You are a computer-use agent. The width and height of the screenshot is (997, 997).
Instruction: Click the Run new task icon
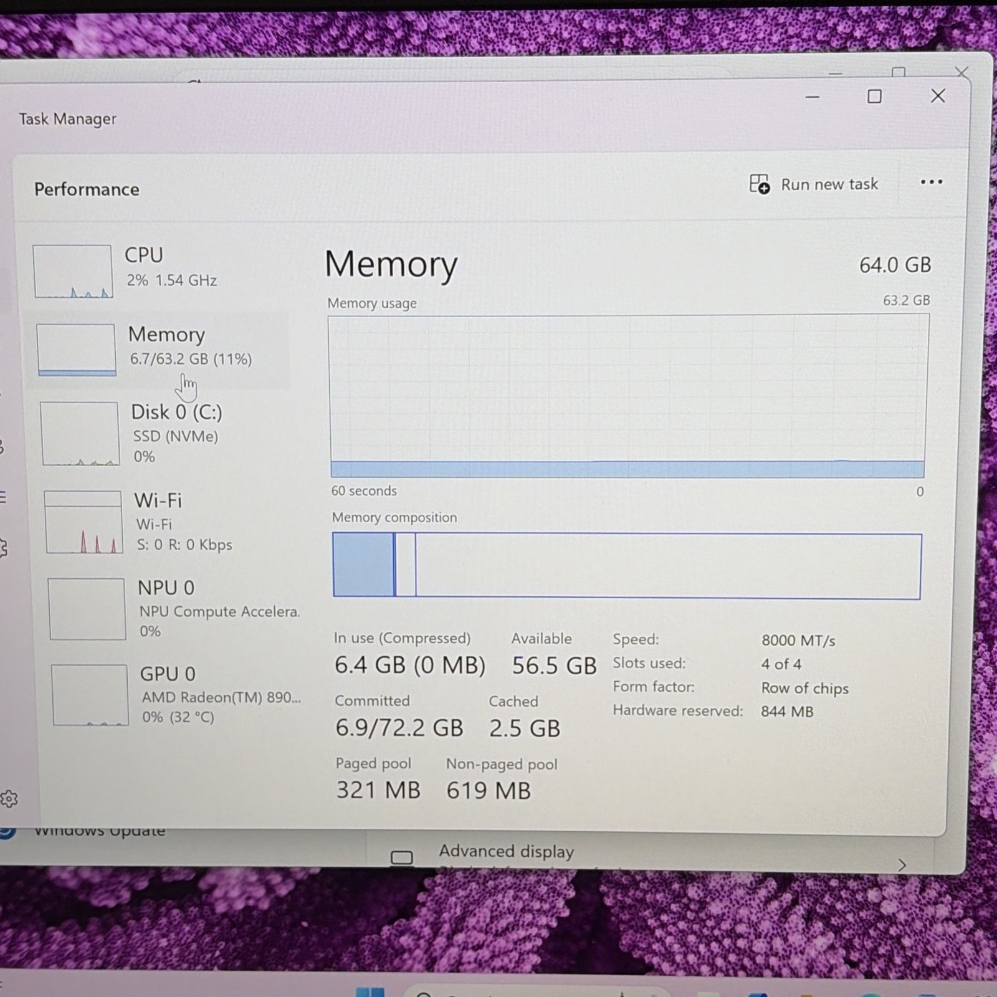pos(759,184)
